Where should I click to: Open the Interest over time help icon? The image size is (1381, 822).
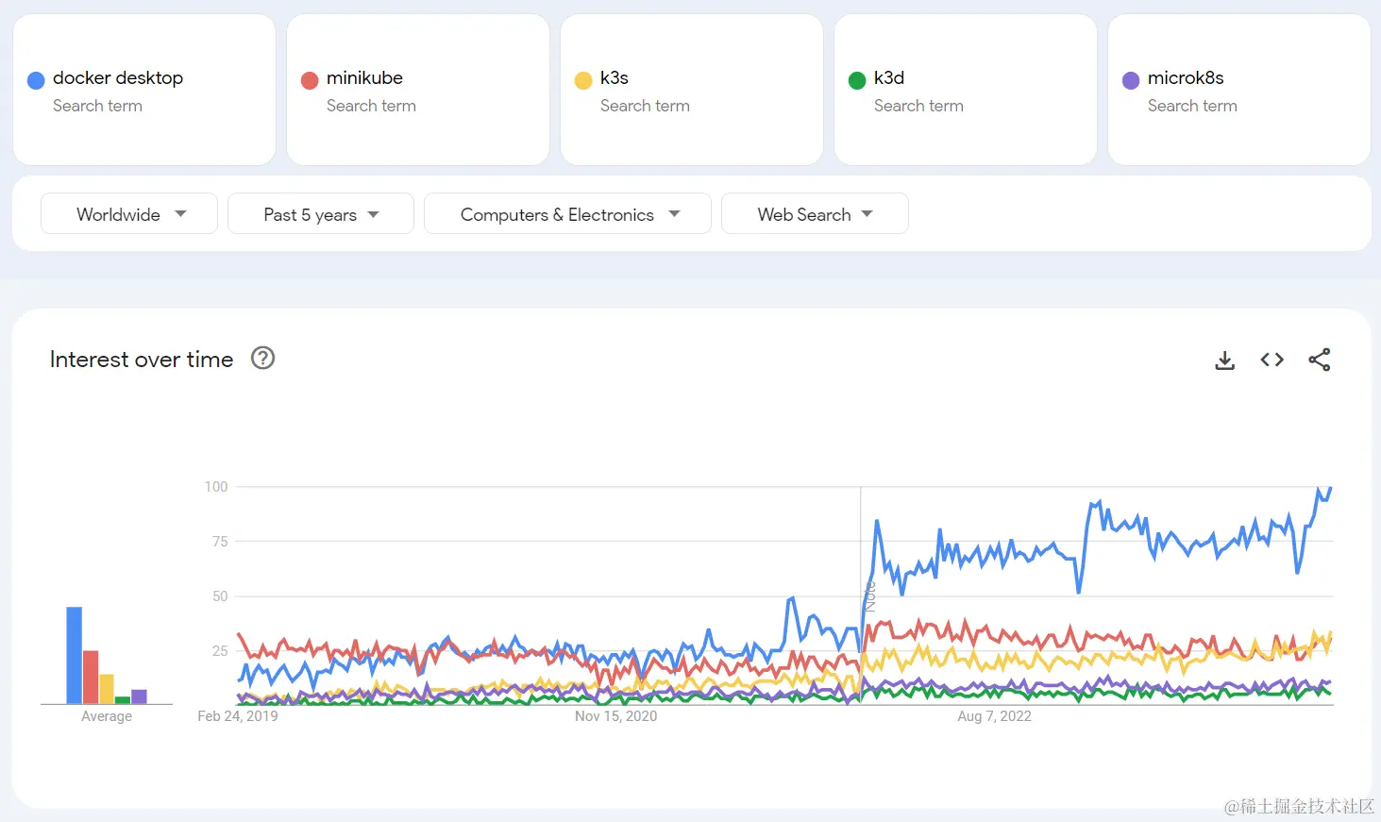[x=262, y=359]
